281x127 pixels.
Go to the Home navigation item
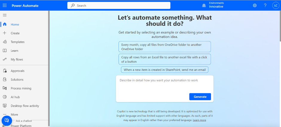[x=15, y=25]
